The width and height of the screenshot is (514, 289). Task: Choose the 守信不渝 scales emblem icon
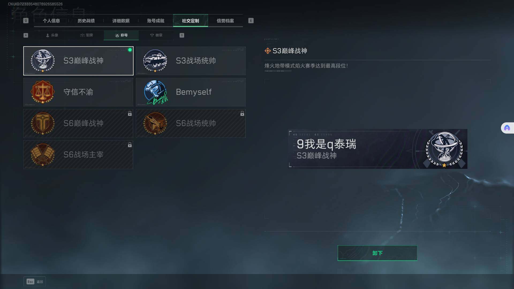[x=43, y=92]
